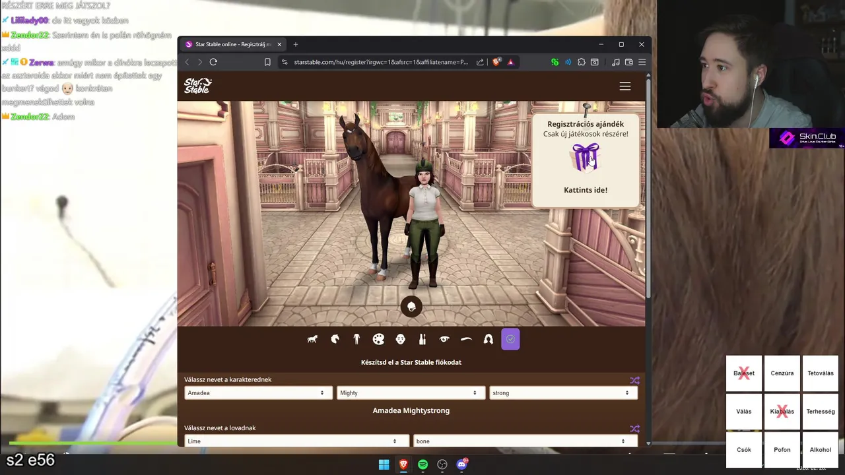Open the makeup options icon
Screen dimensions: 845x475
point(422,339)
